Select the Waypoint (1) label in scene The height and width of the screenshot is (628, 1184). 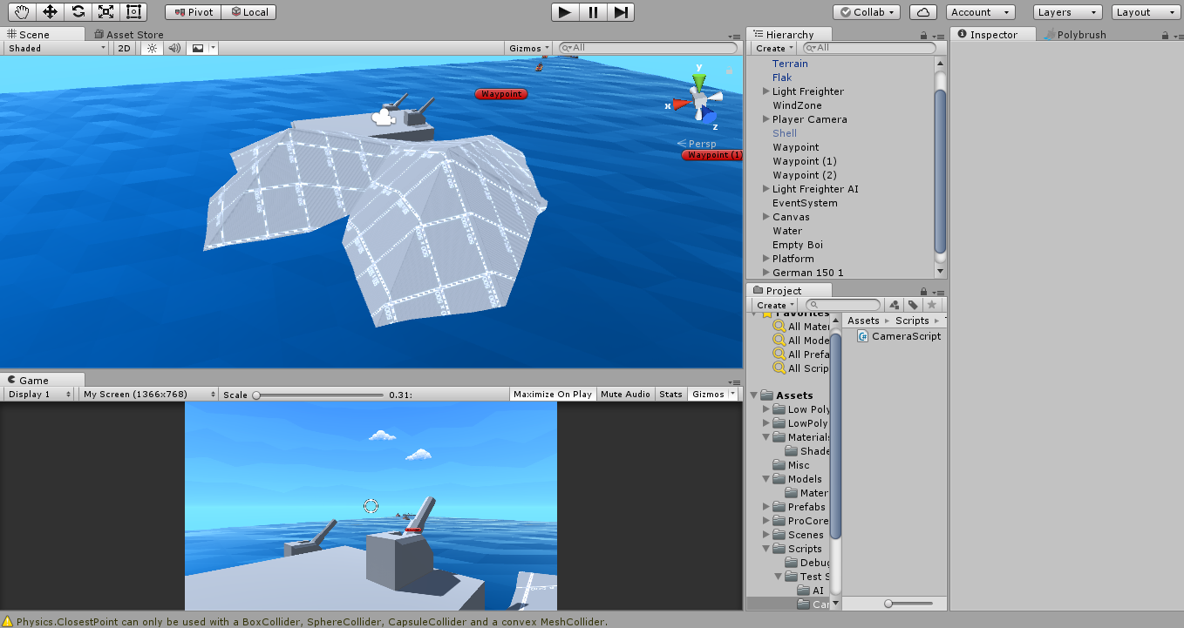(x=712, y=155)
